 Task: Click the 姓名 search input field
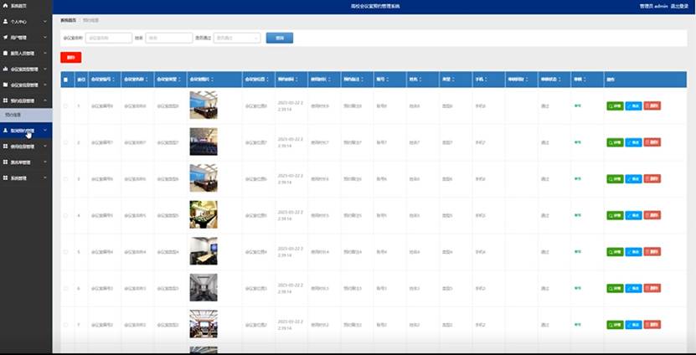point(169,39)
